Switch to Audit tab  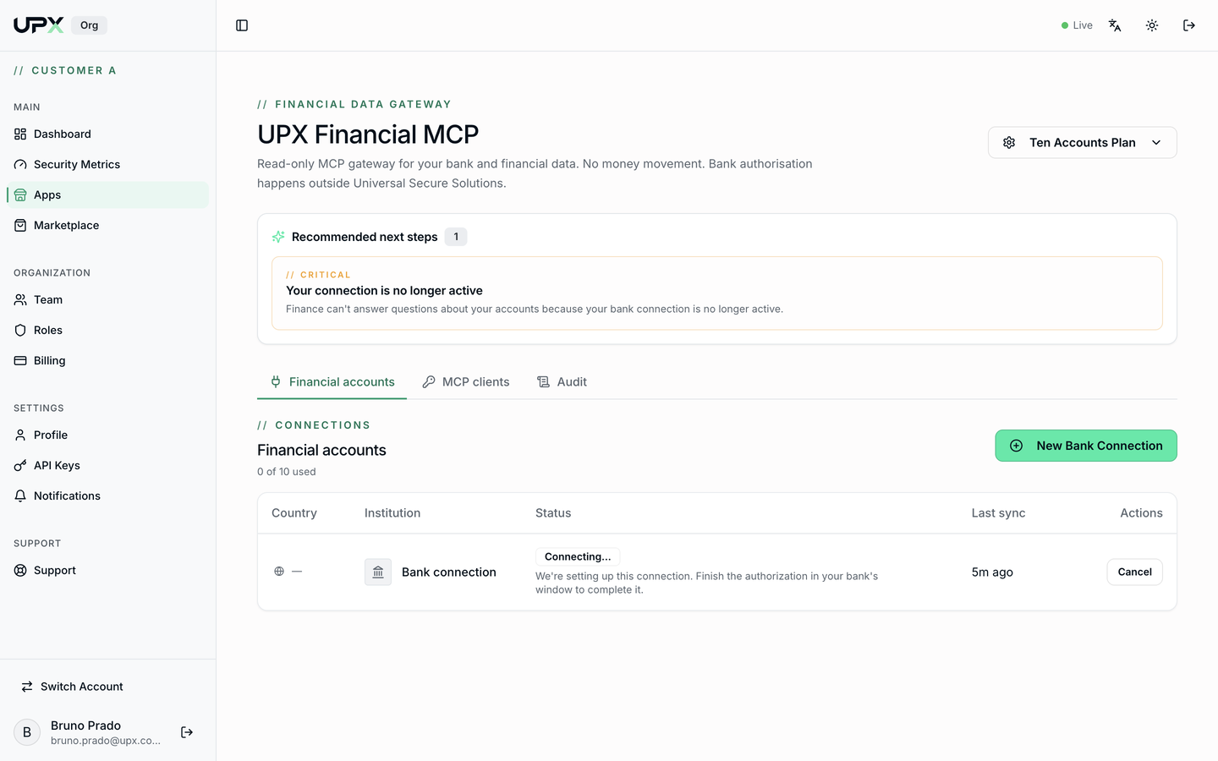(562, 382)
